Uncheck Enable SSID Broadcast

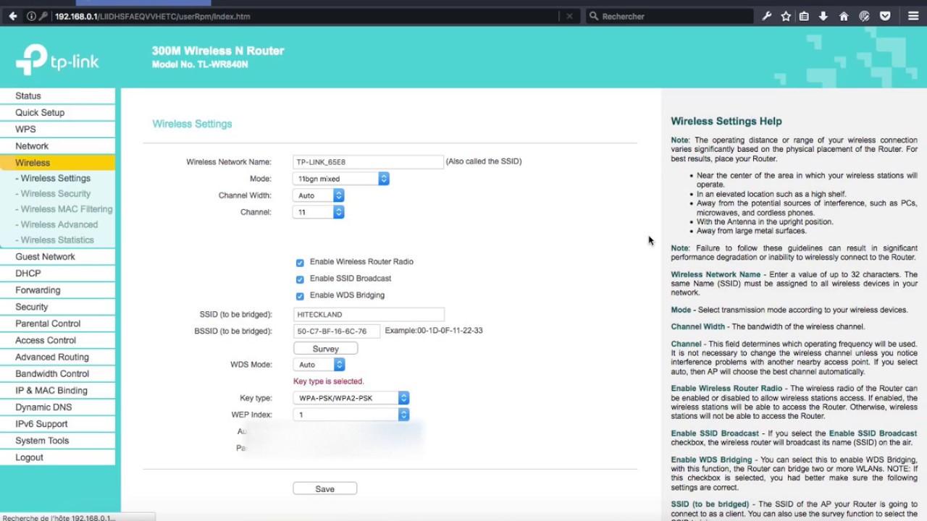tap(300, 279)
